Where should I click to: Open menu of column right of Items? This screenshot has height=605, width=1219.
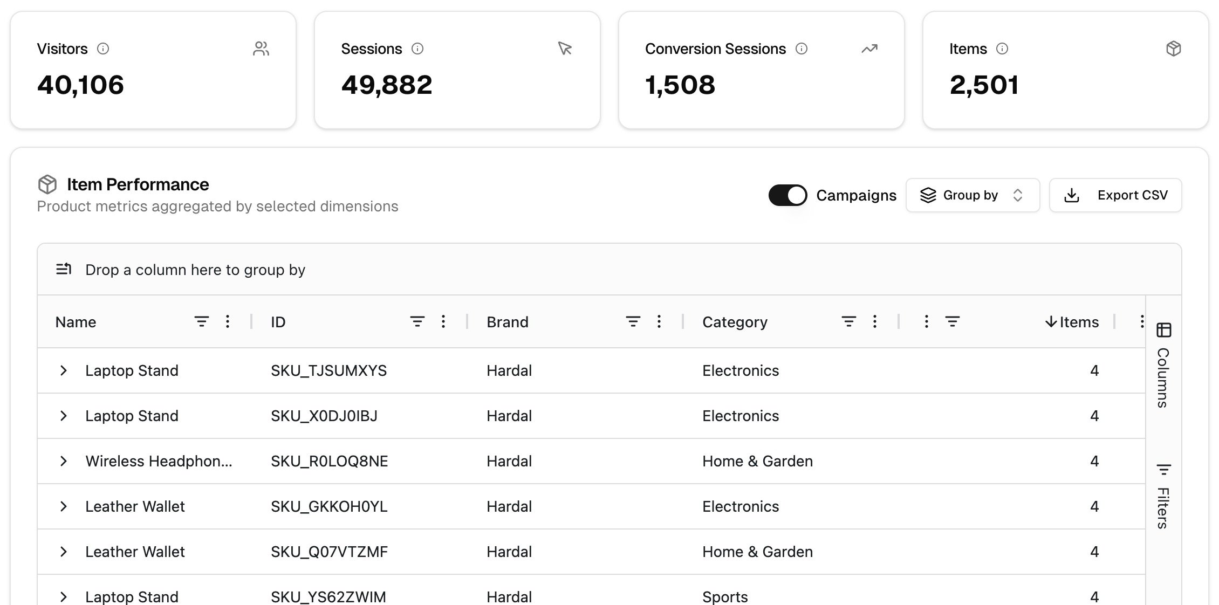point(1142,322)
